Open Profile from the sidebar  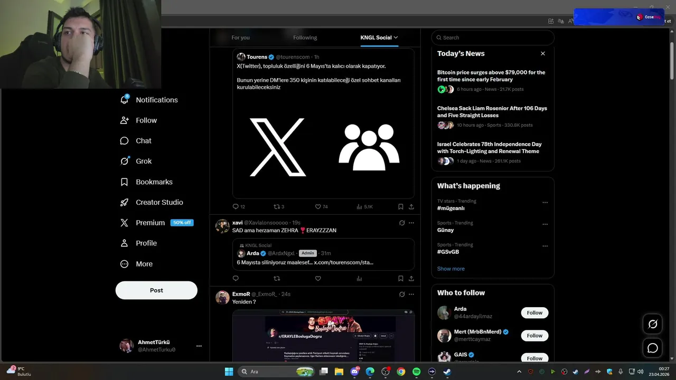139,243
